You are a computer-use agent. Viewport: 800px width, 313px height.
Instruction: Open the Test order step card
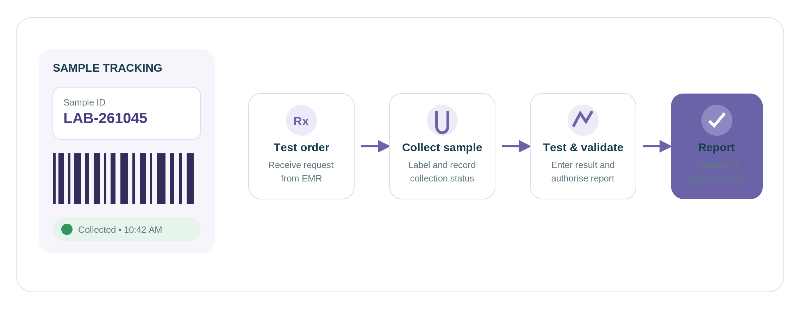[x=301, y=146]
